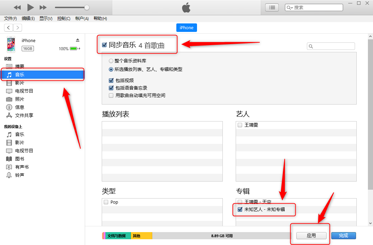
Task: Click film strip icon under 我的设备上
Action: (9, 143)
